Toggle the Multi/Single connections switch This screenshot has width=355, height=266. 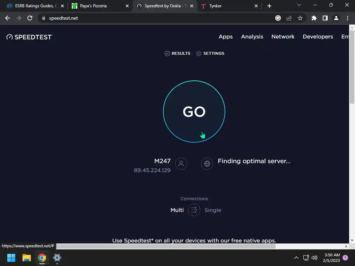pyautogui.click(x=194, y=210)
